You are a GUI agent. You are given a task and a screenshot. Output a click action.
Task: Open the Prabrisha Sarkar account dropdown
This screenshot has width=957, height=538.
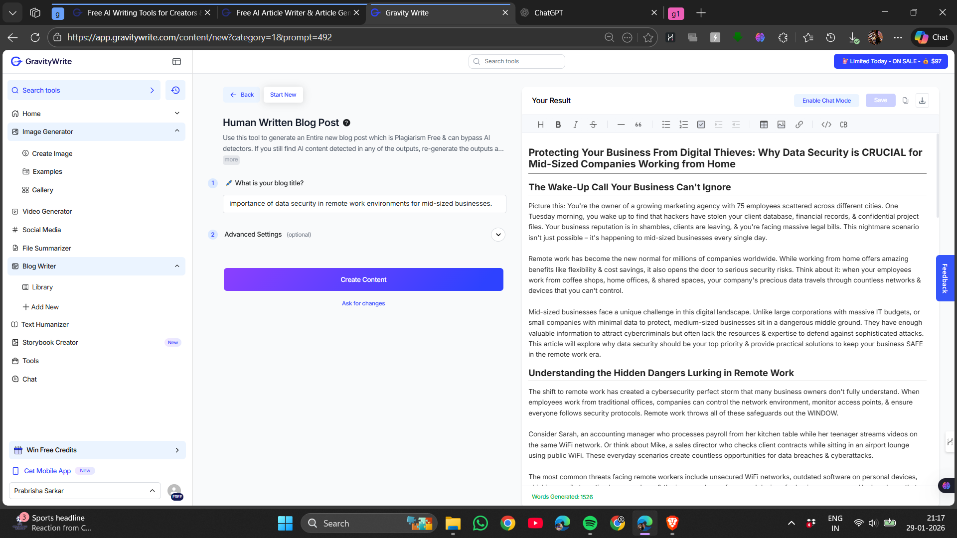(85, 491)
